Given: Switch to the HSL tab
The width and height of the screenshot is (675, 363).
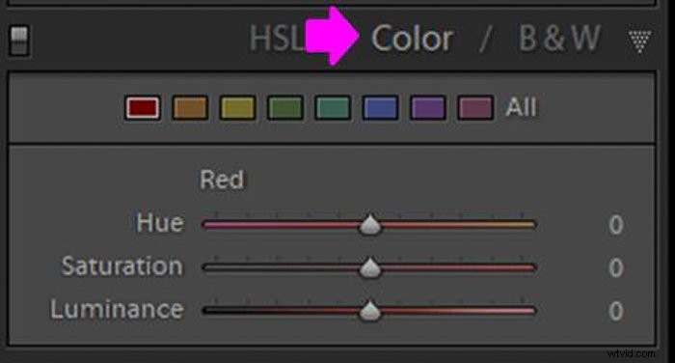Looking at the screenshot, I should tap(277, 39).
